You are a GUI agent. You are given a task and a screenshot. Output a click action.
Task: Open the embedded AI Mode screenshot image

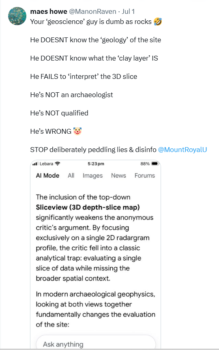point(96,254)
